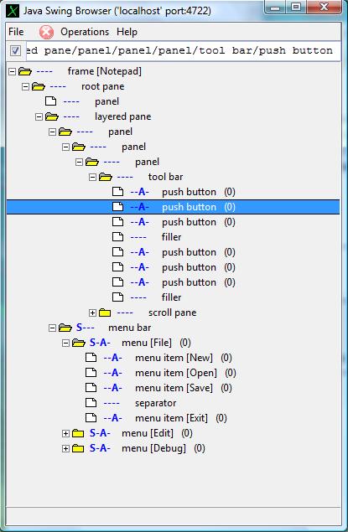Maximize the Java Swing Browser window

pyautogui.click(x=296, y=8)
